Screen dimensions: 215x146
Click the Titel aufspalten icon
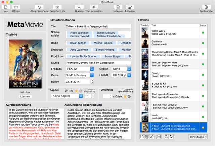point(94,7)
